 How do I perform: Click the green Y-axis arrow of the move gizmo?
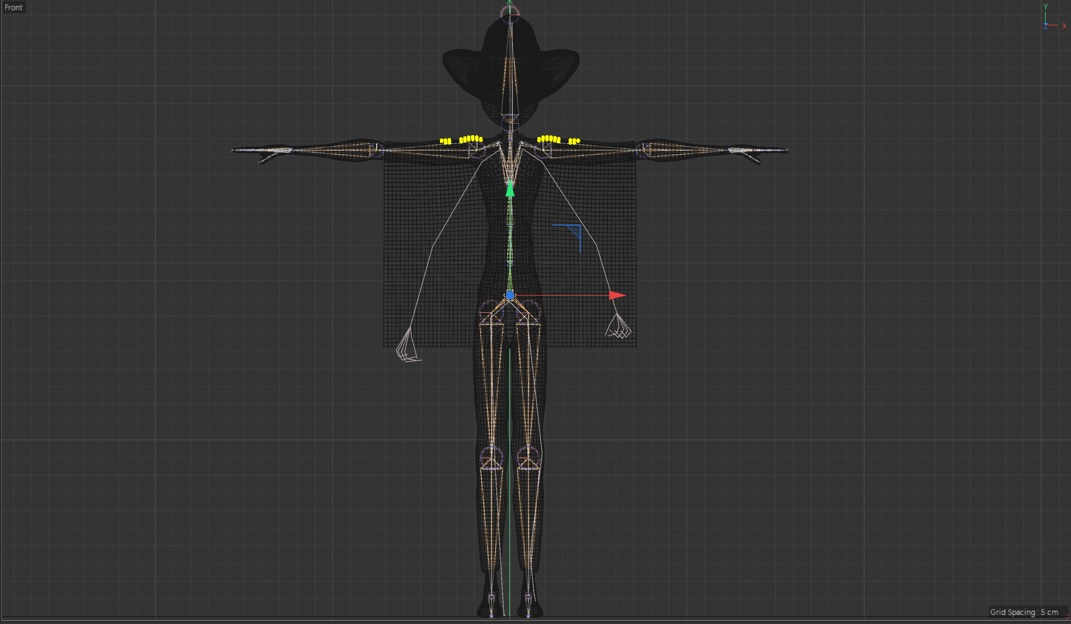(x=510, y=189)
